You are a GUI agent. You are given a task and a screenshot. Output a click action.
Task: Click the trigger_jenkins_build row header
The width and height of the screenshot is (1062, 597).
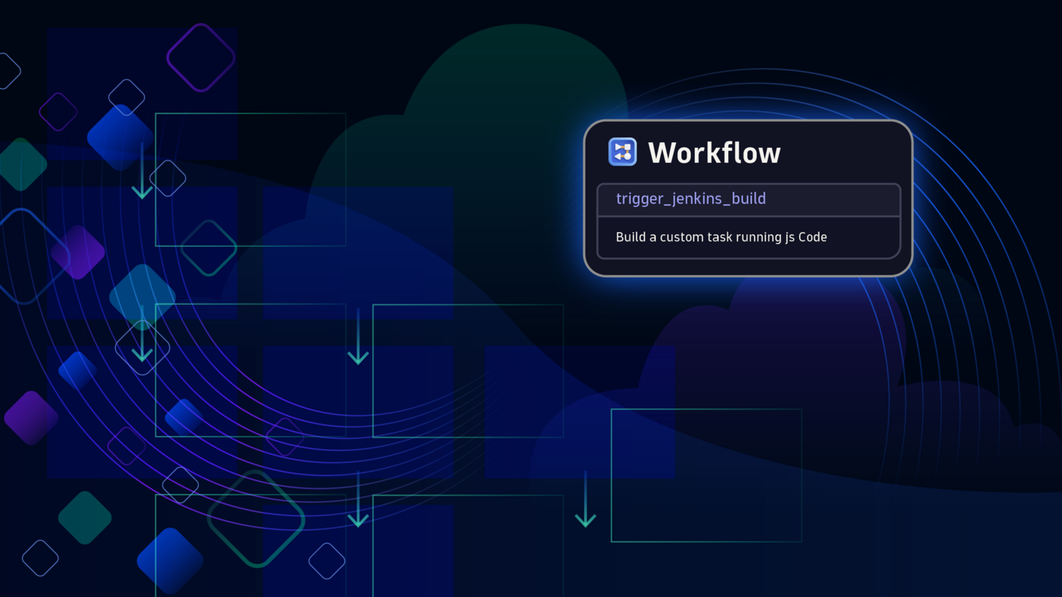(691, 199)
